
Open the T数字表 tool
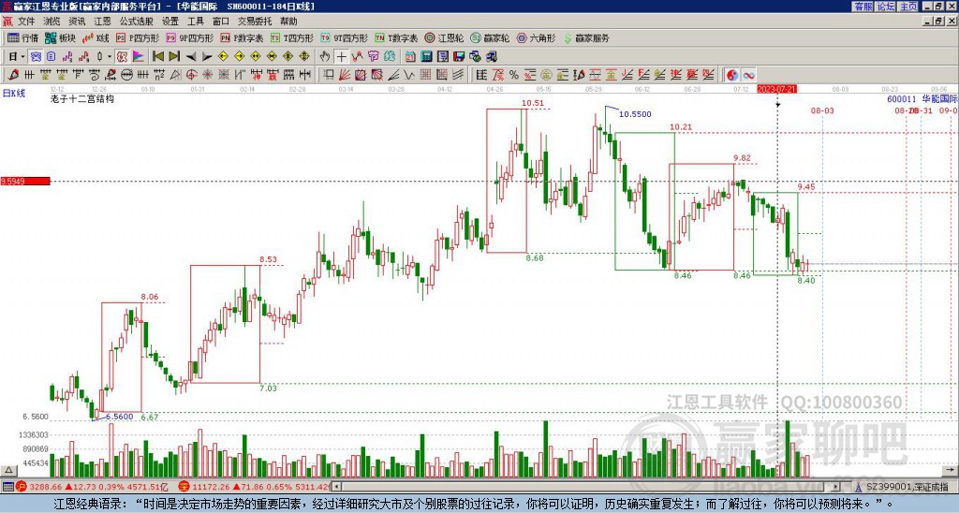396,37
